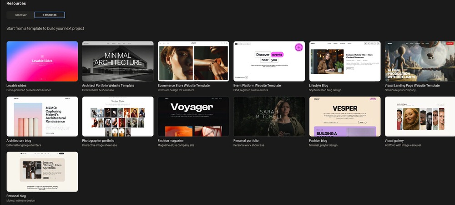Click the Lifestyle Blog title
The height and width of the screenshot is (205, 455).
(318, 86)
